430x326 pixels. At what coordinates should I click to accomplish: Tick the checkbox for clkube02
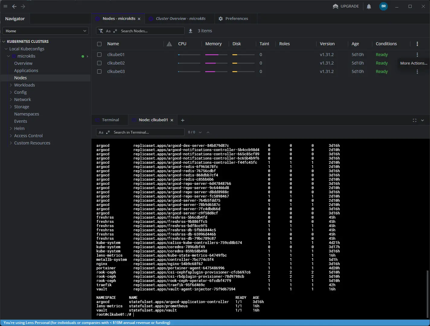click(x=99, y=63)
